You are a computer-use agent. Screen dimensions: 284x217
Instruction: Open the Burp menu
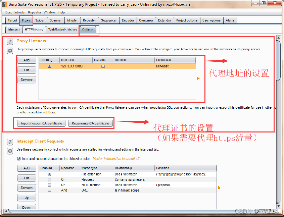coord(9,12)
